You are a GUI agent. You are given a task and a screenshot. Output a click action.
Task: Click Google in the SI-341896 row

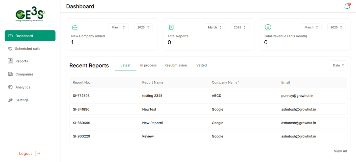(218, 109)
